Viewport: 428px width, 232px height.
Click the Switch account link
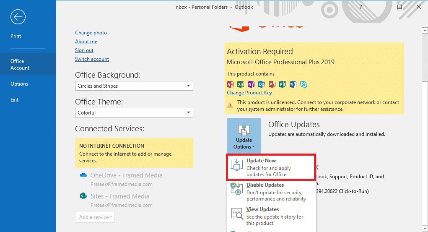(92, 59)
